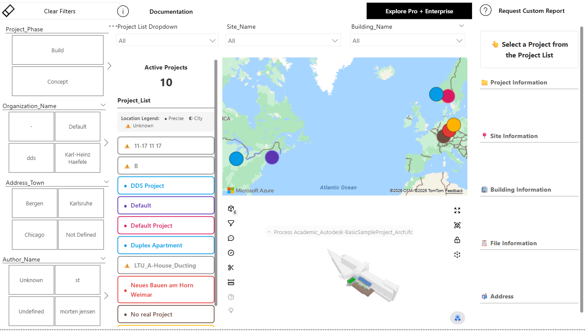The image size is (585, 331).
Task: Open the model browser cube icon in the viewer
Action: [230, 208]
